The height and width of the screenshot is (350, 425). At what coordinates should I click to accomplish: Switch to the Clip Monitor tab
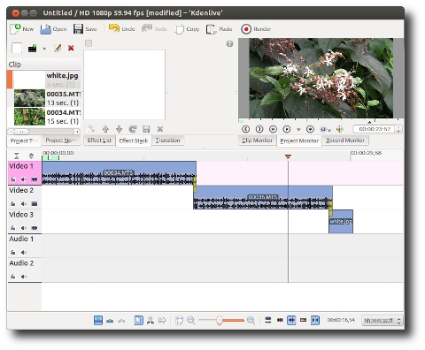(257, 141)
